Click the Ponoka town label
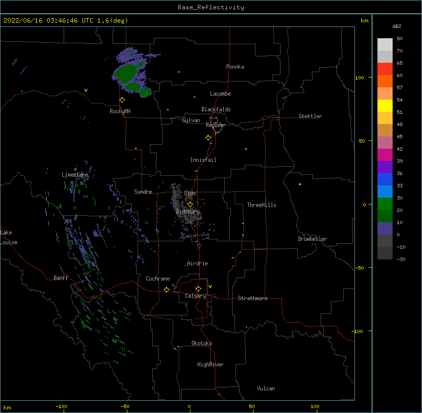 point(235,67)
